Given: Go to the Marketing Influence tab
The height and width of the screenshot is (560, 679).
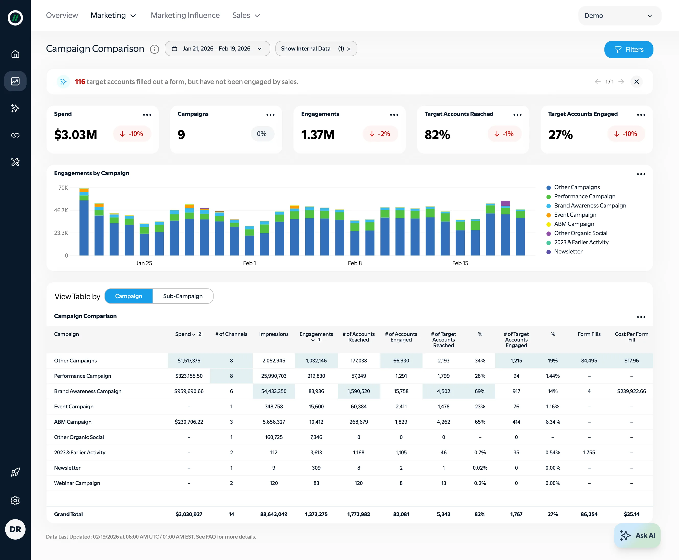Looking at the screenshot, I should (185, 15).
